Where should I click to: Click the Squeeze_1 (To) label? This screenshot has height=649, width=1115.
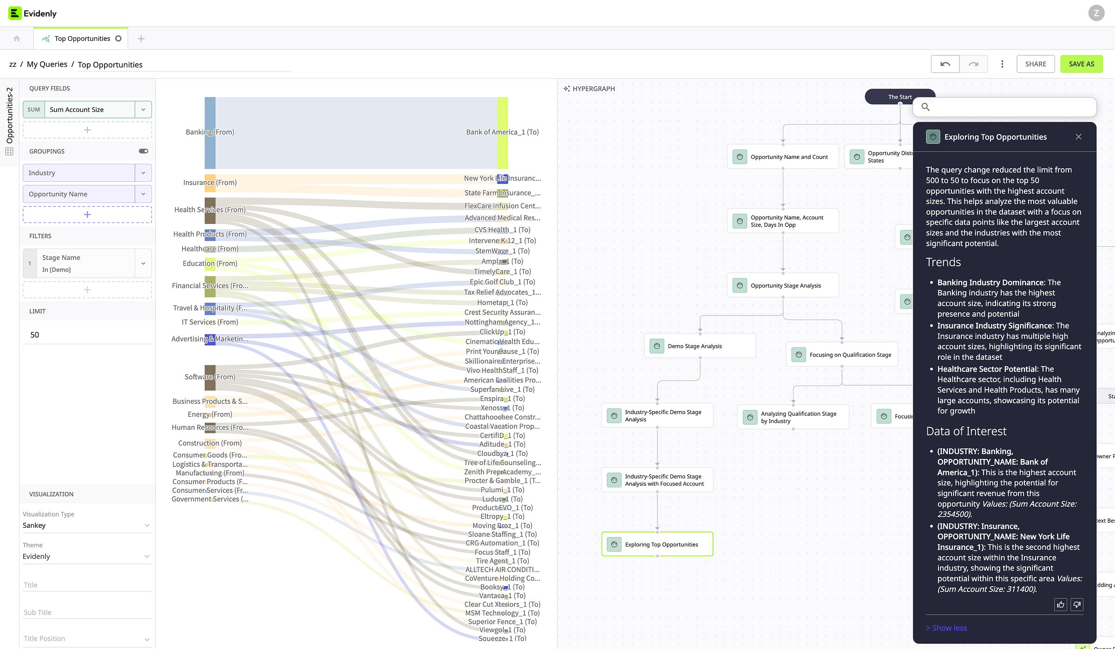502,639
